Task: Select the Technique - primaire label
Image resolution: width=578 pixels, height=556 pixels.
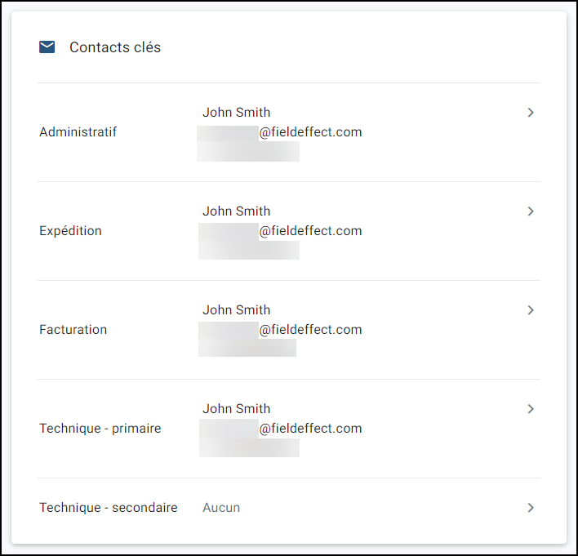Action: tap(100, 429)
